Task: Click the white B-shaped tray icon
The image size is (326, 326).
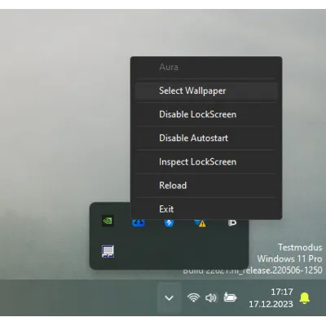Action: pyautogui.click(x=232, y=222)
